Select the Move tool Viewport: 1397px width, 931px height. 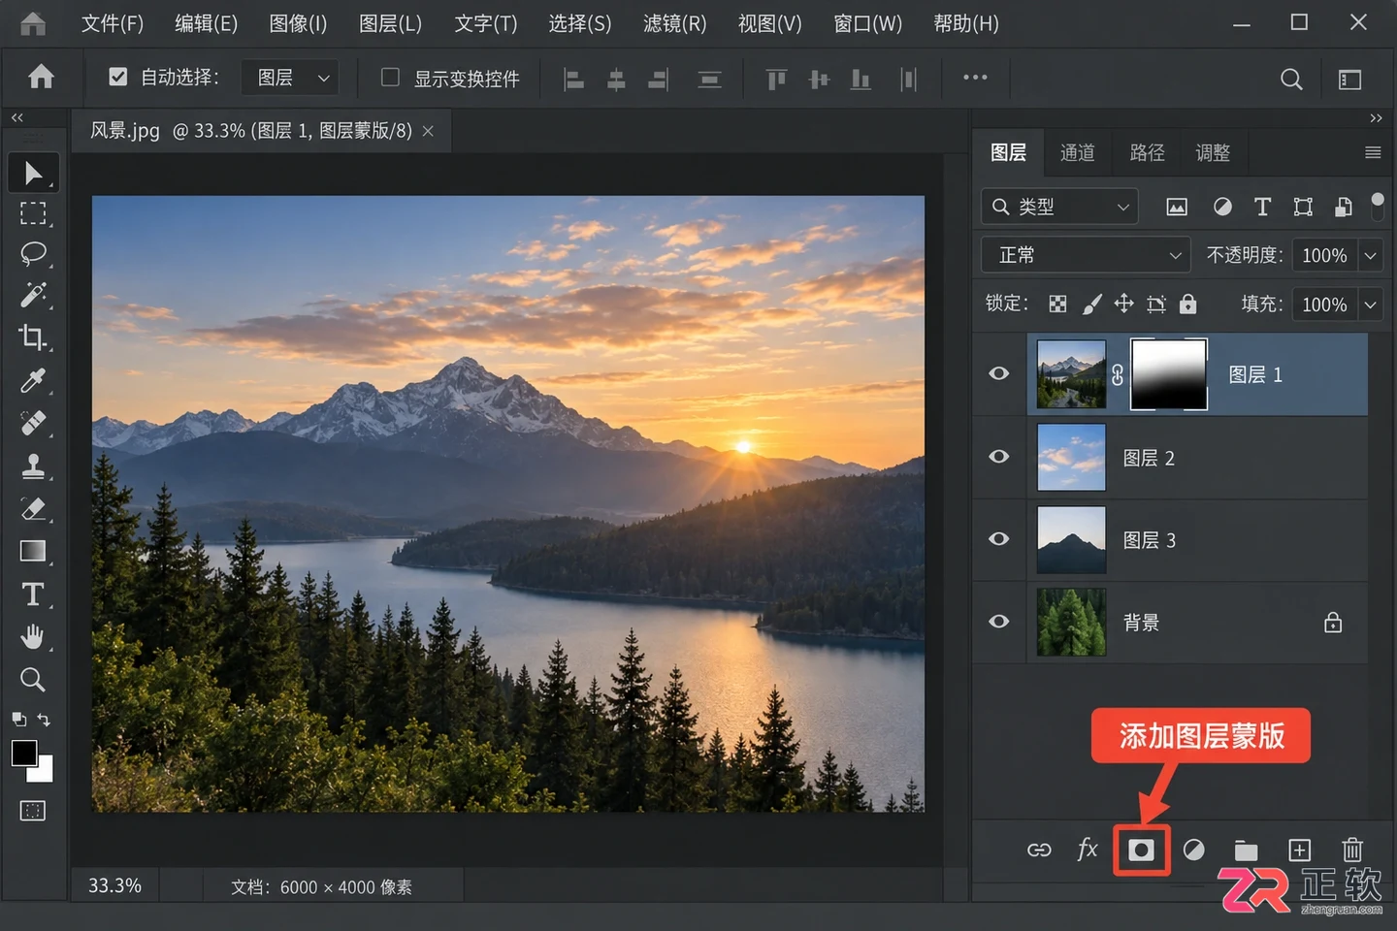tap(33, 173)
